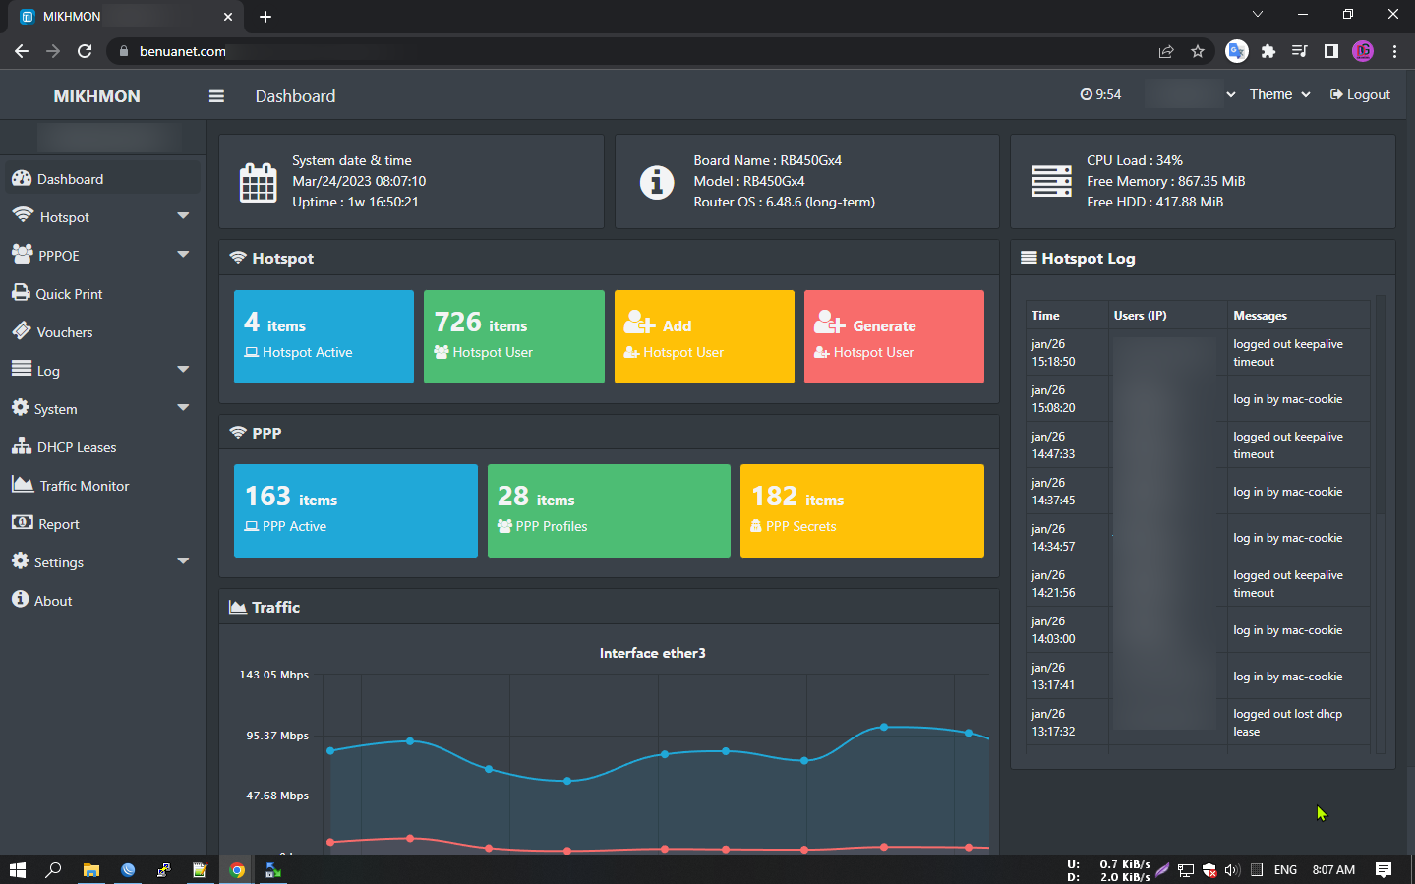
Task: Click the Logout link
Action: pos(1360,95)
